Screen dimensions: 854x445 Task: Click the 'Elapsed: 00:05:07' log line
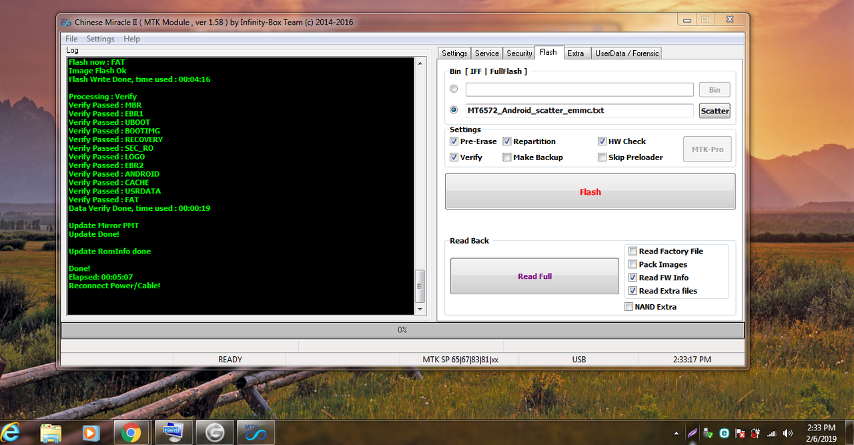tap(101, 277)
